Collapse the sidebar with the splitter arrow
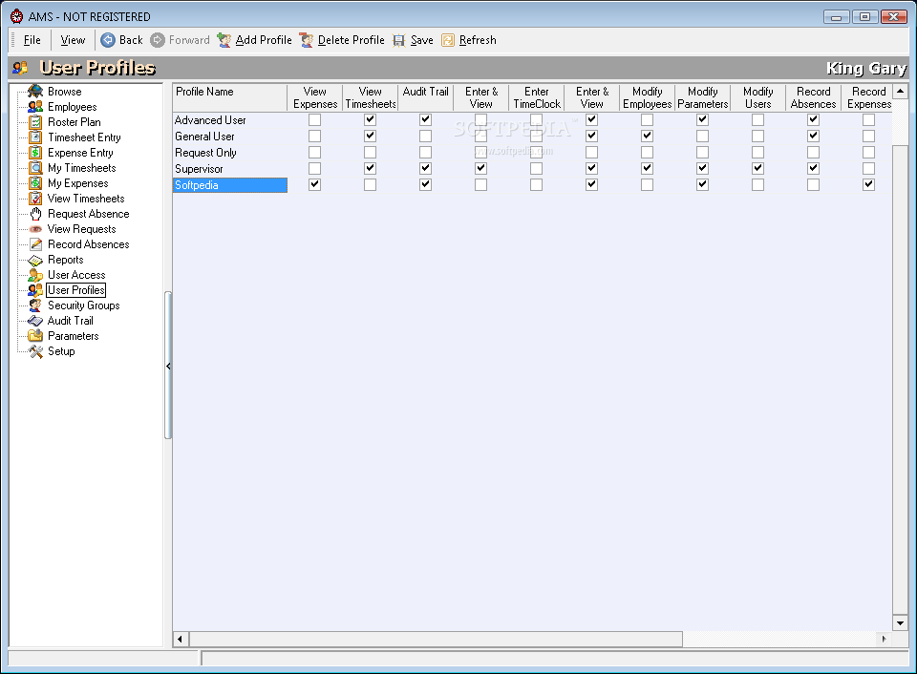 [168, 366]
